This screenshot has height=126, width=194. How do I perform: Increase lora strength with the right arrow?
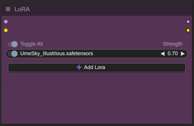(x=183, y=53)
